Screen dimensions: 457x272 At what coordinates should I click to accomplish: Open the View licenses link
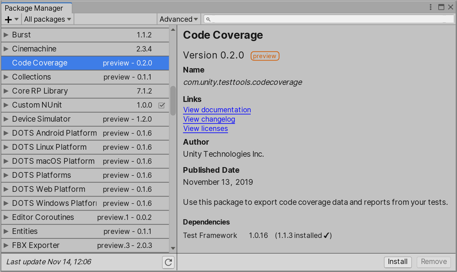(x=206, y=129)
